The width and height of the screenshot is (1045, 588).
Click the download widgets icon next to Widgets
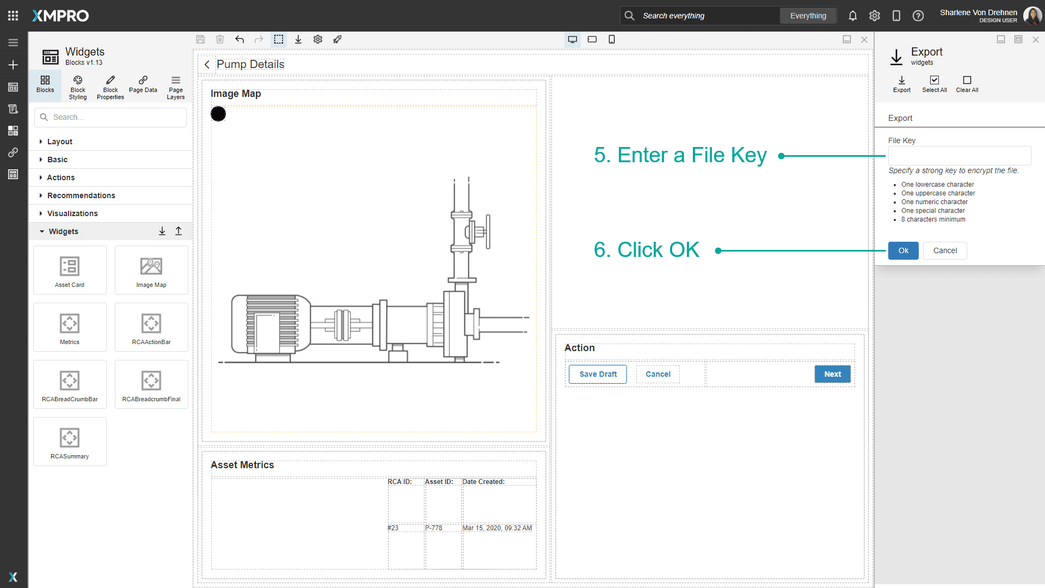162,231
